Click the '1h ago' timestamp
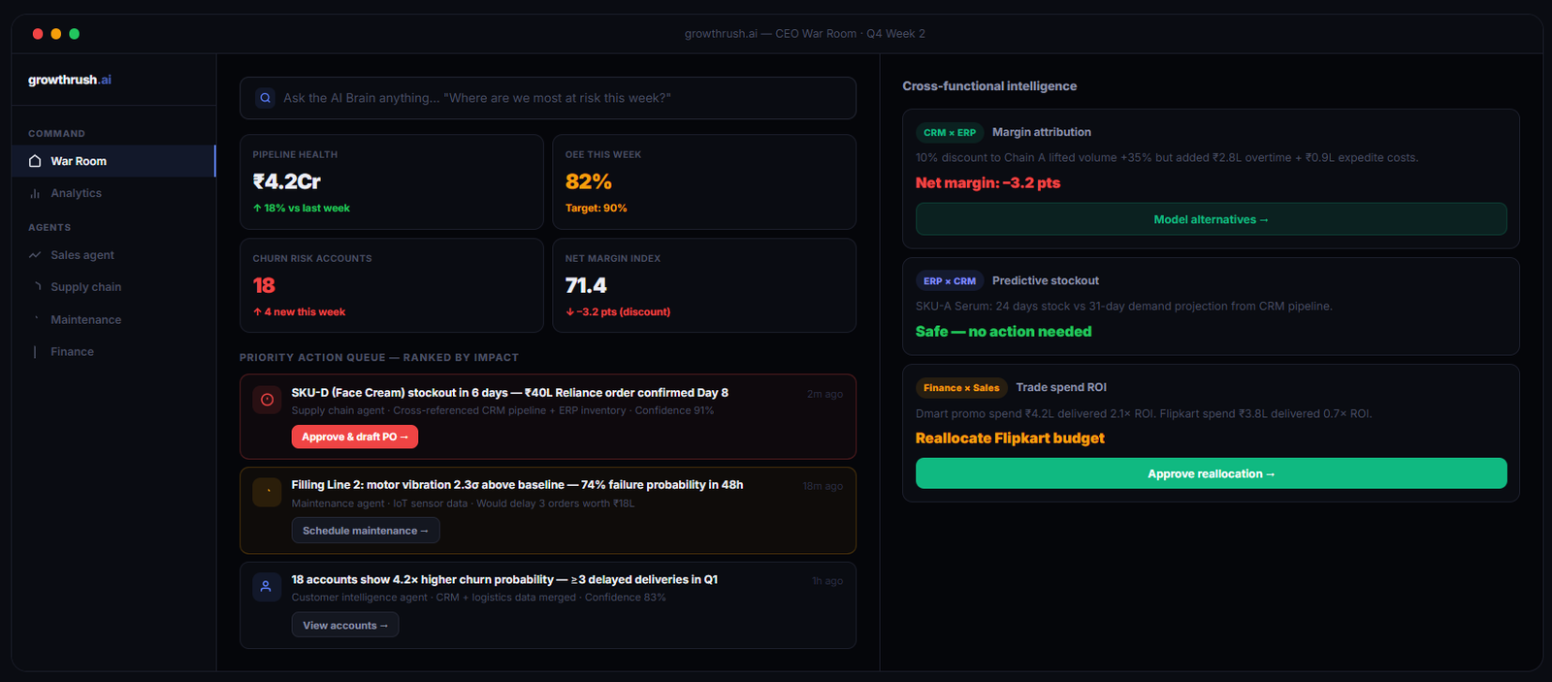Viewport: 1552px width, 682px height. pos(827,581)
